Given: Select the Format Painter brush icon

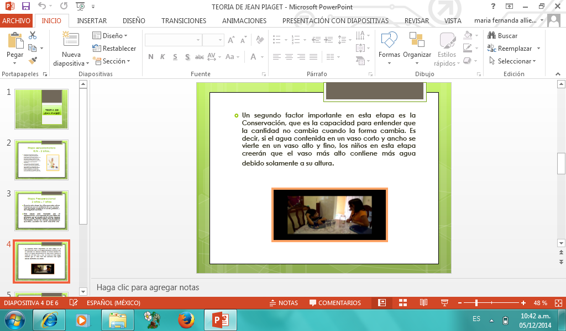Looking at the screenshot, I should [33, 60].
